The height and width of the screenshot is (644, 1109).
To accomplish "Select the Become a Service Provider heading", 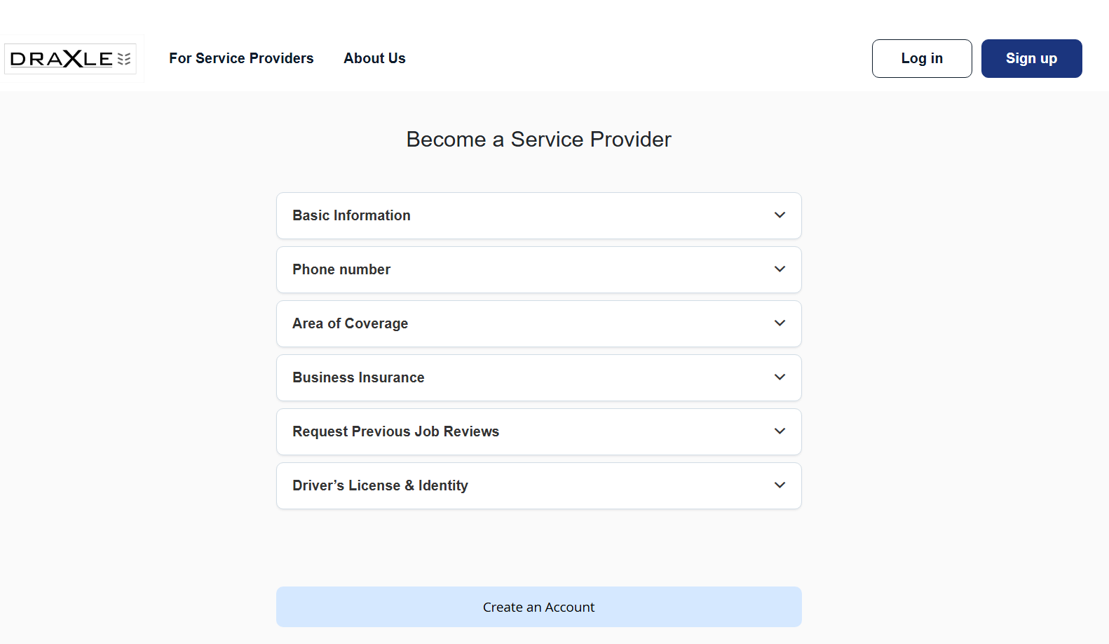I will (x=538, y=140).
